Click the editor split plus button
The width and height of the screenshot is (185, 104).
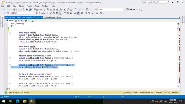pos(178,23)
